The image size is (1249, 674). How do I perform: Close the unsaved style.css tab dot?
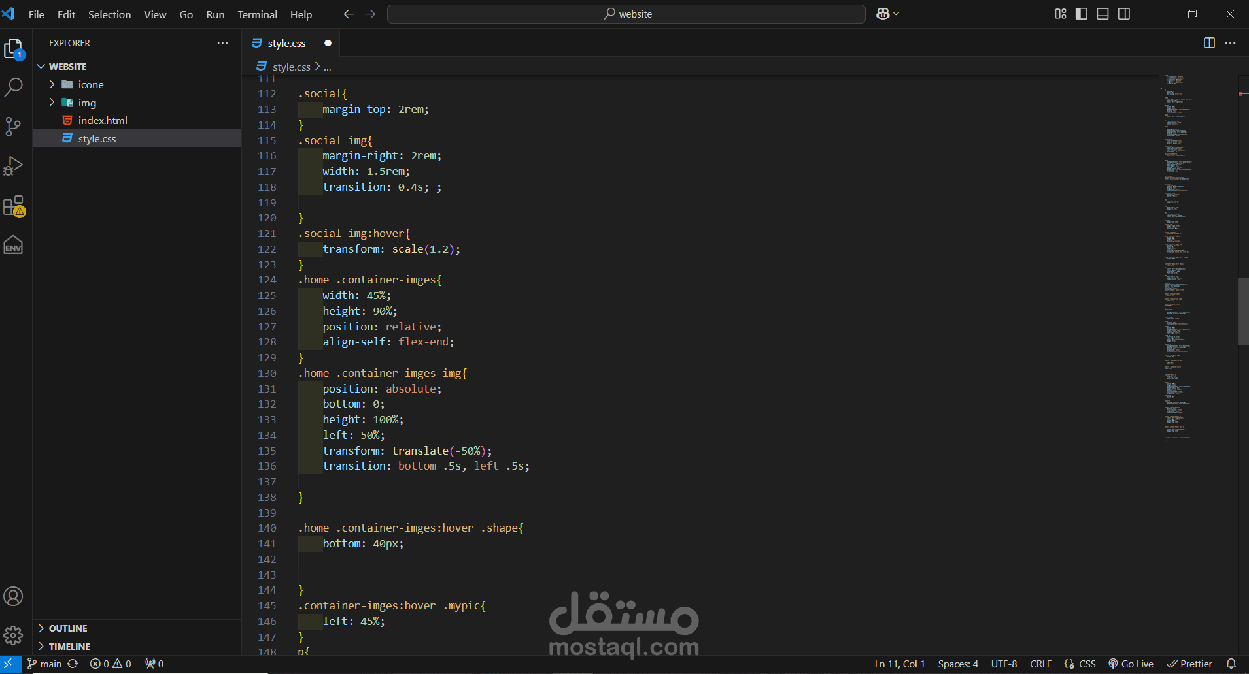click(x=328, y=43)
